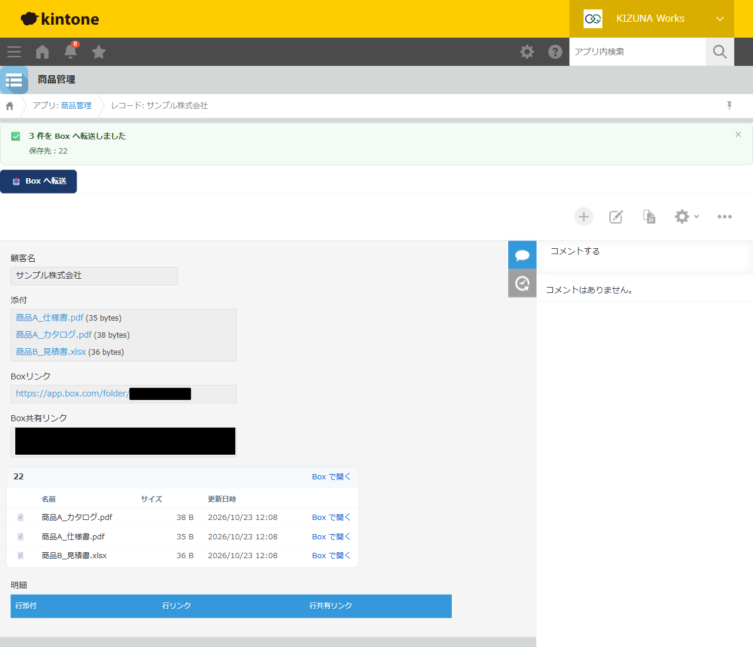Show the change history tab
Image resolution: width=753 pixels, height=647 pixels.
[522, 284]
